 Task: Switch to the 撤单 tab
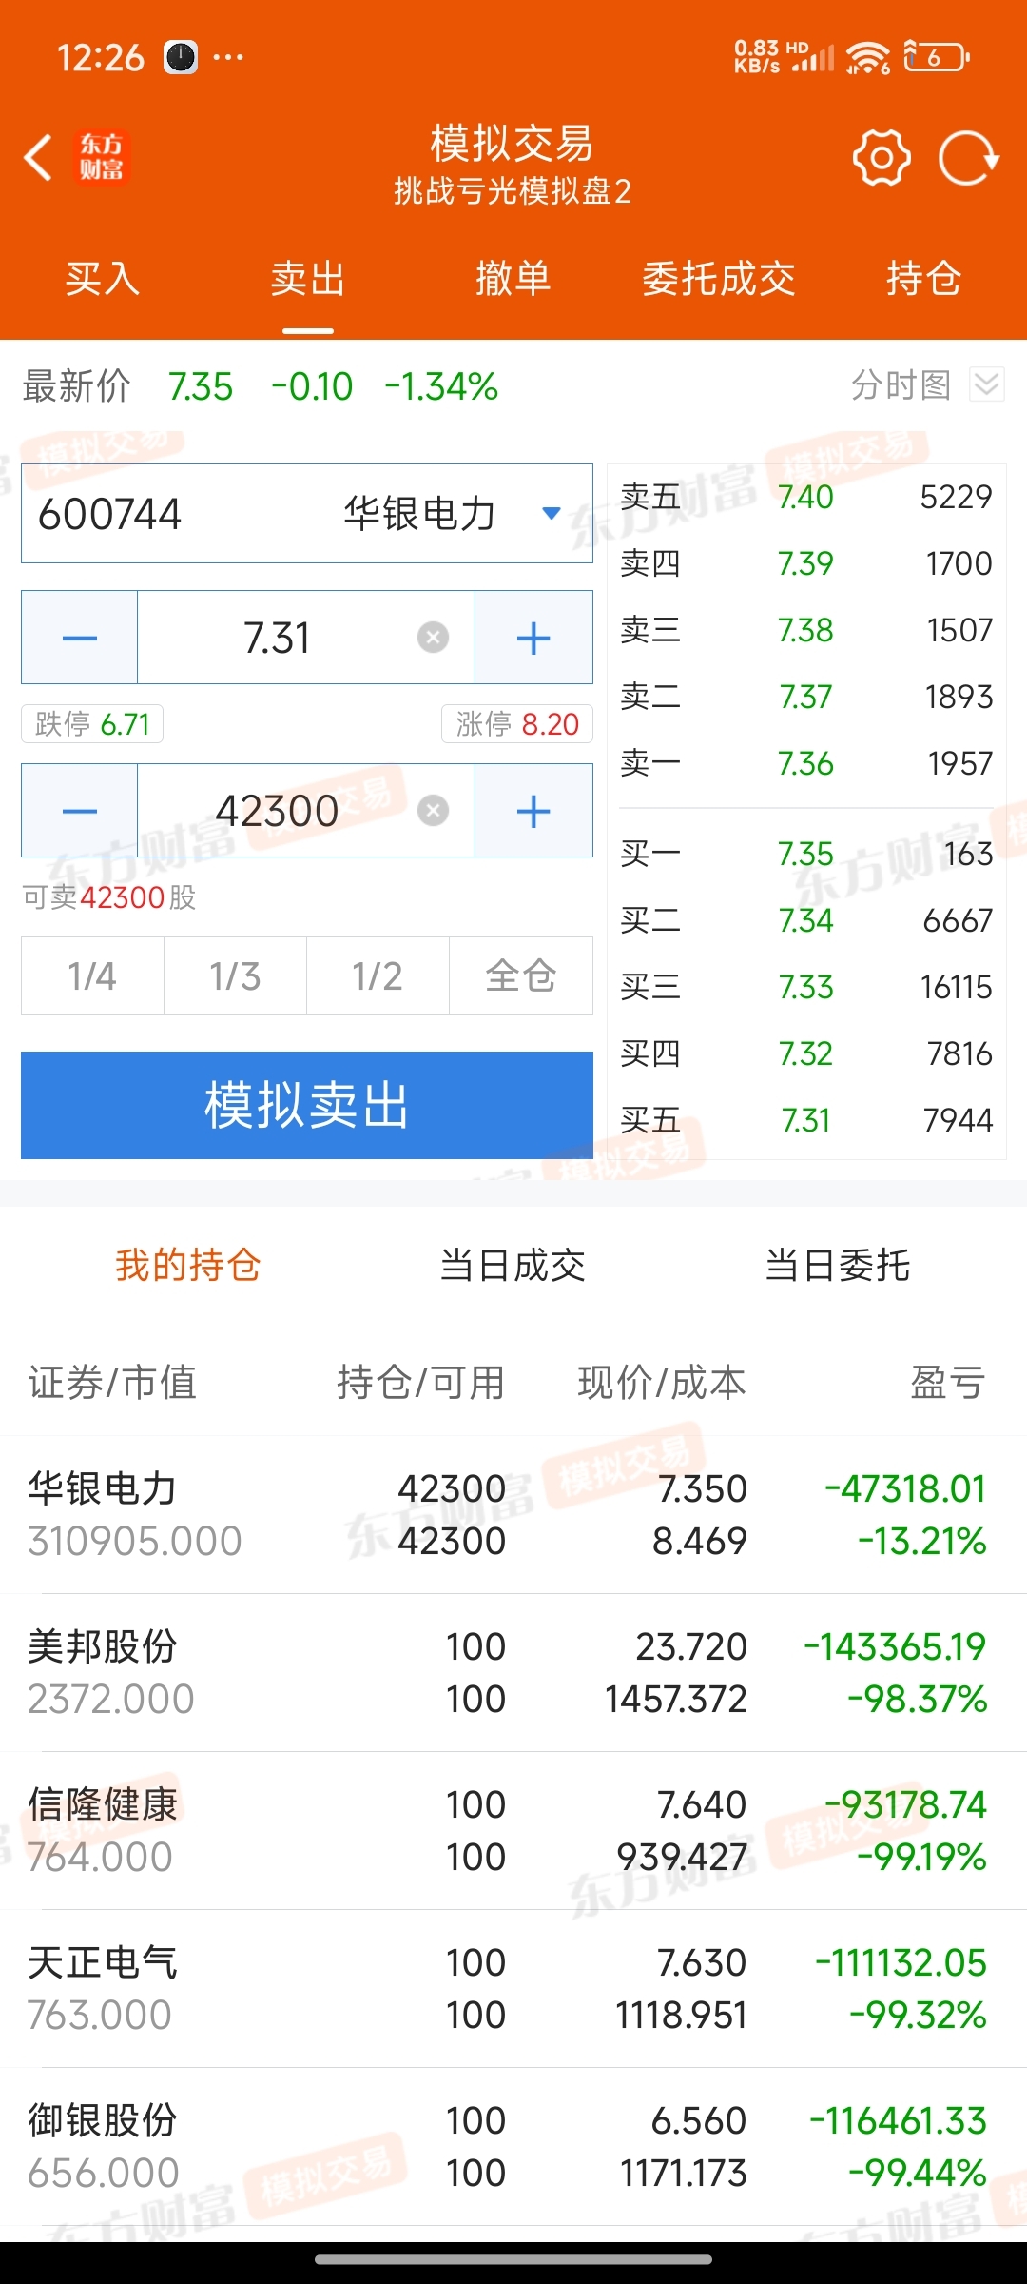coord(513,279)
